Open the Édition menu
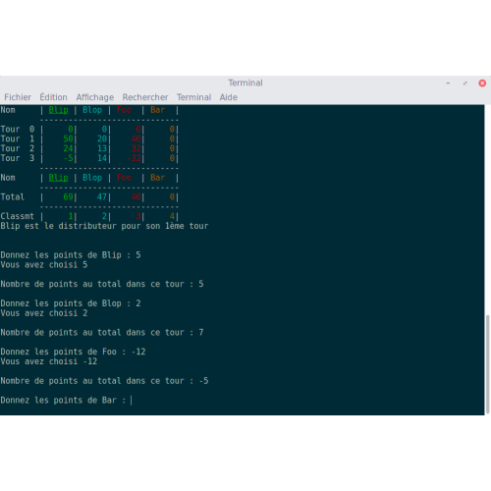The image size is (491, 491). (x=53, y=97)
